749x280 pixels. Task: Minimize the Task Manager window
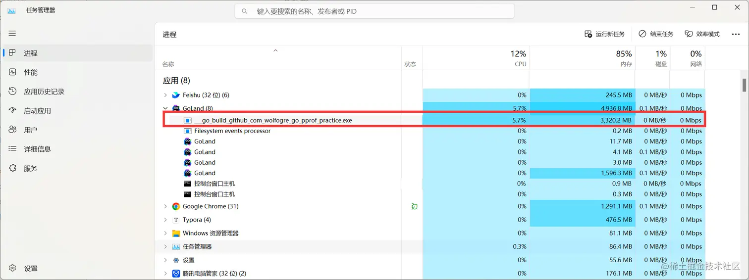click(x=692, y=7)
